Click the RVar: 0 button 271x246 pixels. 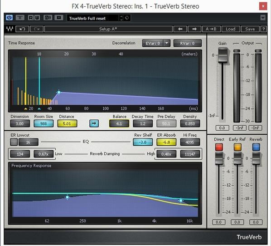pos(188,43)
